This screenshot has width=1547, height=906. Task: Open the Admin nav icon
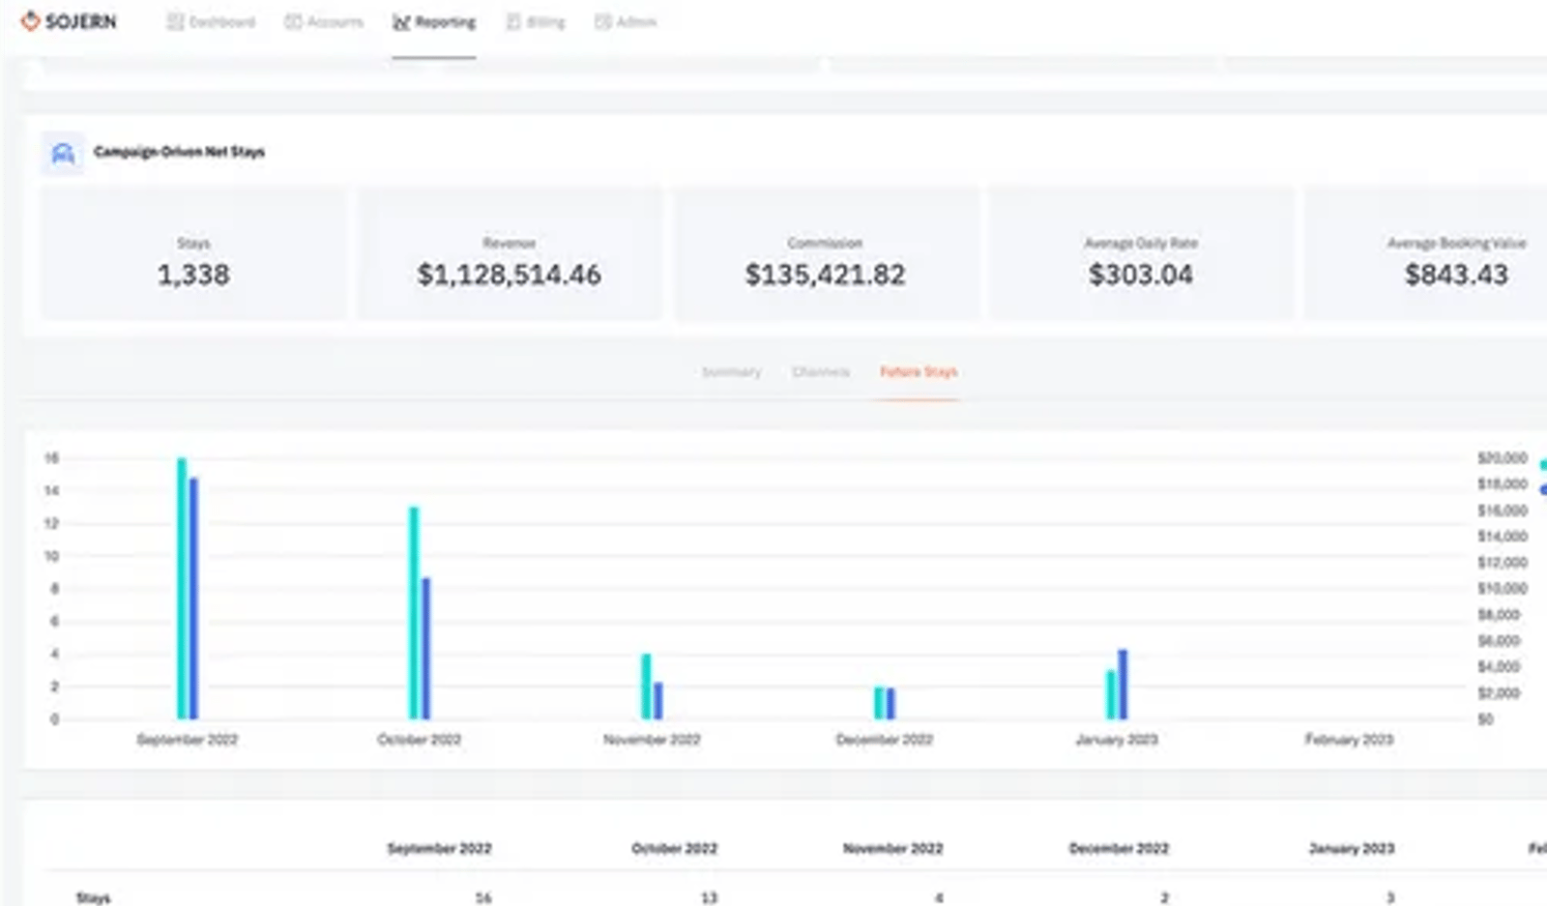pyautogui.click(x=602, y=21)
